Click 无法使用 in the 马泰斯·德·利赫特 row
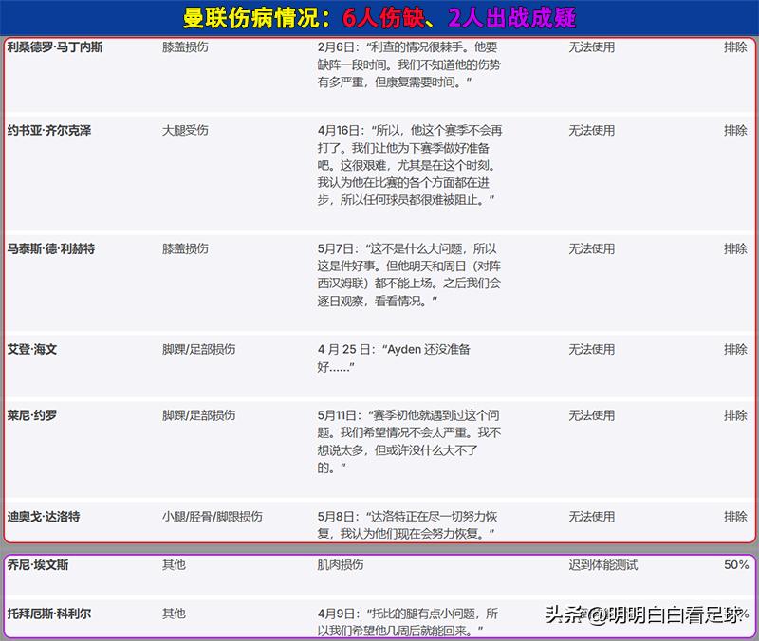The image size is (759, 641). pos(591,248)
